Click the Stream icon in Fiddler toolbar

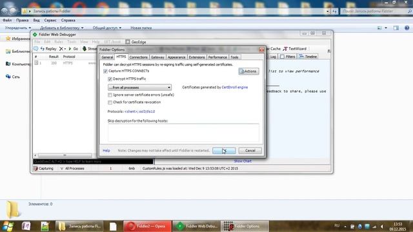click(85, 49)
